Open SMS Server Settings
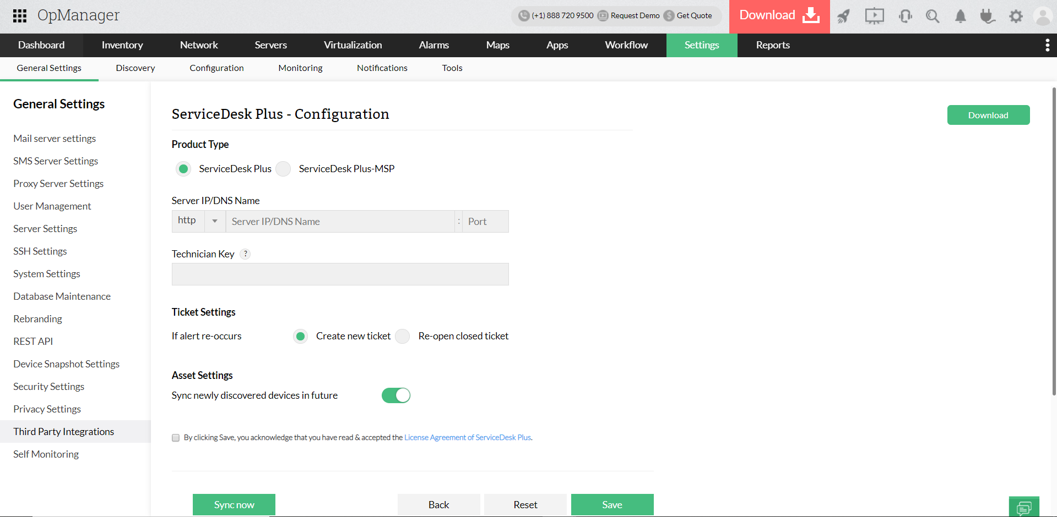 [56, 161]
